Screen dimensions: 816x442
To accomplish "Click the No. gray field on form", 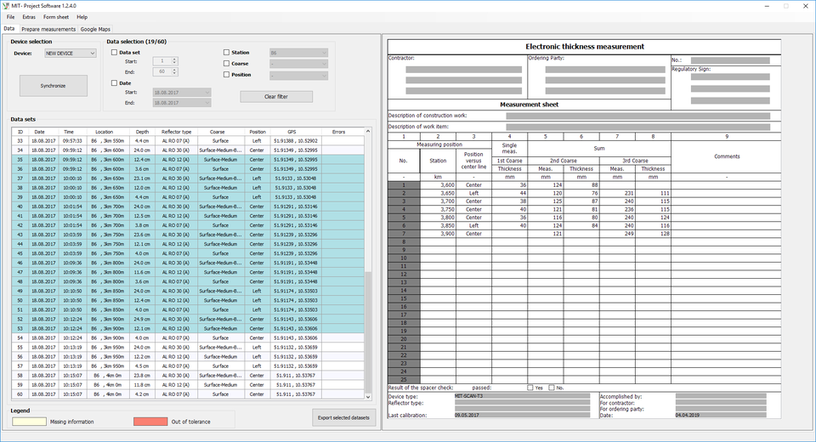I will tap(730, 60).
